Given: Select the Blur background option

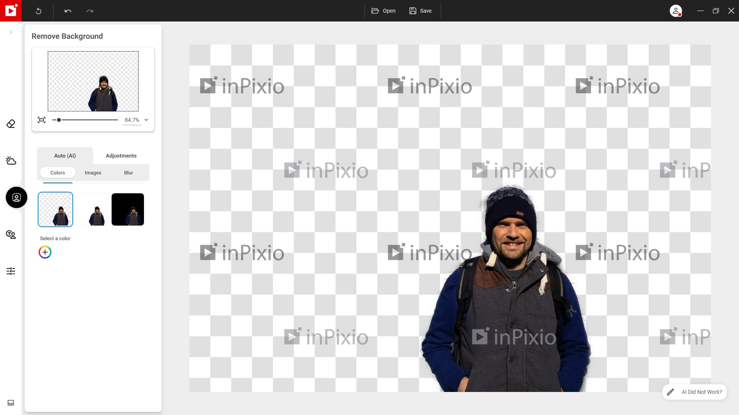Looking at the screenshot, I should point(129,173).
